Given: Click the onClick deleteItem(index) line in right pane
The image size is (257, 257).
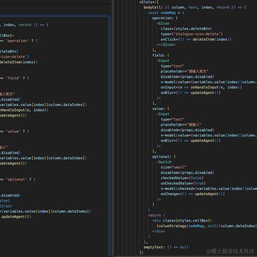Looking at the screenshot, I should [x=196, y=40].
